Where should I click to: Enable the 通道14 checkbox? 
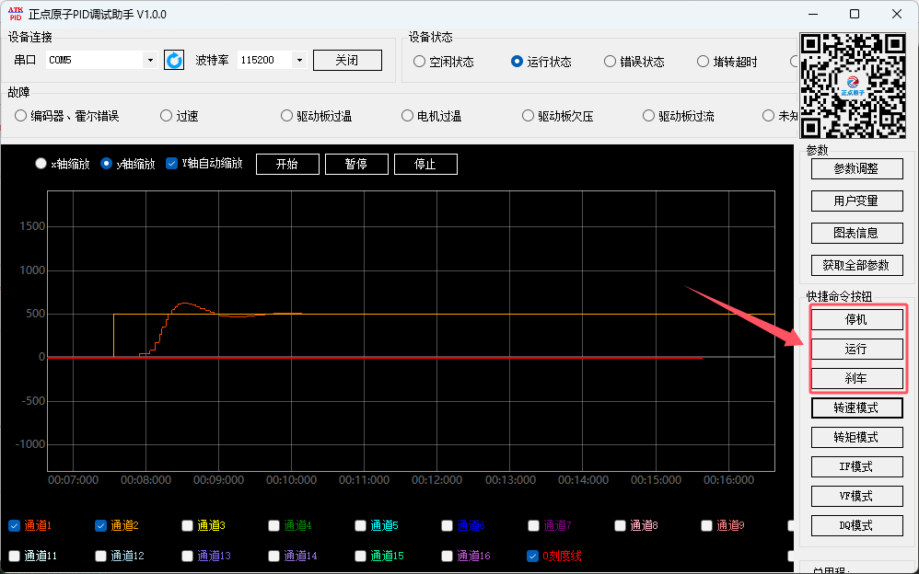[273, 556]
